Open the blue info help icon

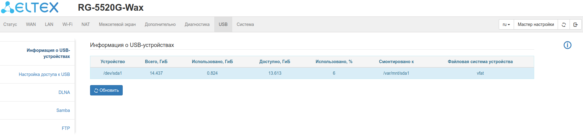click(567, 45)
